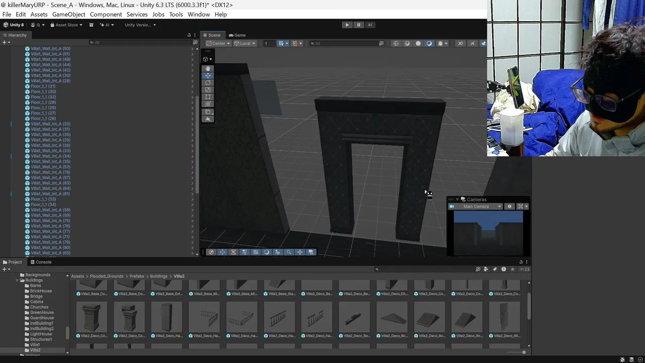Collapse the Cameras overlay triangle

click(x=457, y=200)
